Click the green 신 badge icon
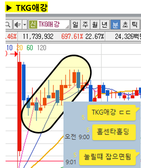141x168 pixels. point(33,25)
